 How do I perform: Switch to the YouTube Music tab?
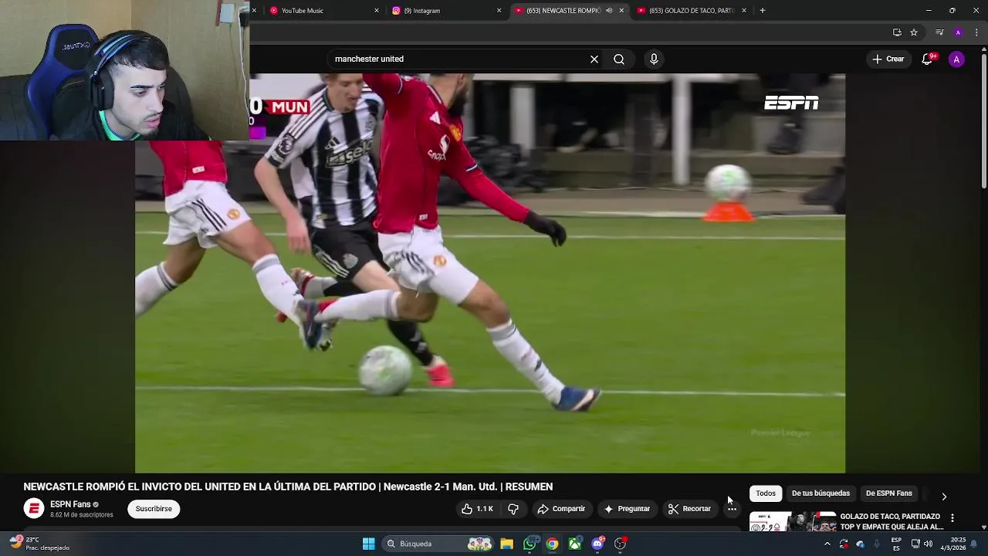point(315,11)
